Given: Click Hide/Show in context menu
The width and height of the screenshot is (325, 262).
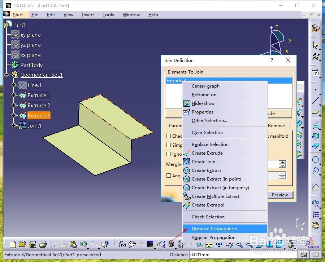Looking at the screenshot, I should point(225,103).
